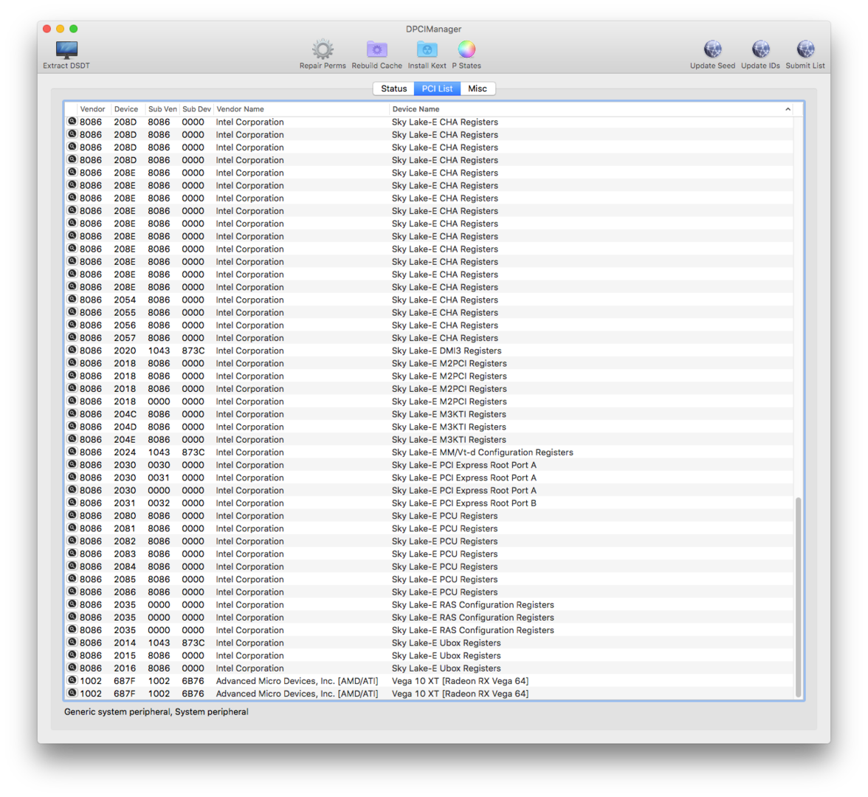
Task: Click the Submit List globe icon
Action: pyautogui.click(x=805, y=49)
